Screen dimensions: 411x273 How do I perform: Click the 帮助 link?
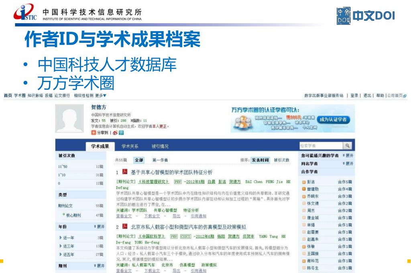(380, 96)
